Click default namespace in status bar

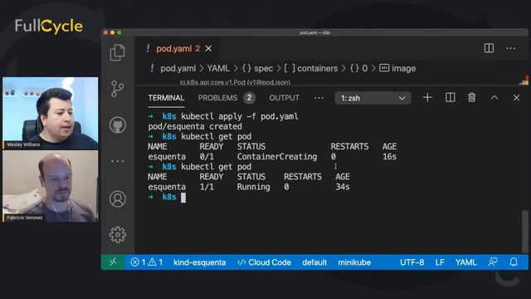pyautogui.click(x=314, y=262)
